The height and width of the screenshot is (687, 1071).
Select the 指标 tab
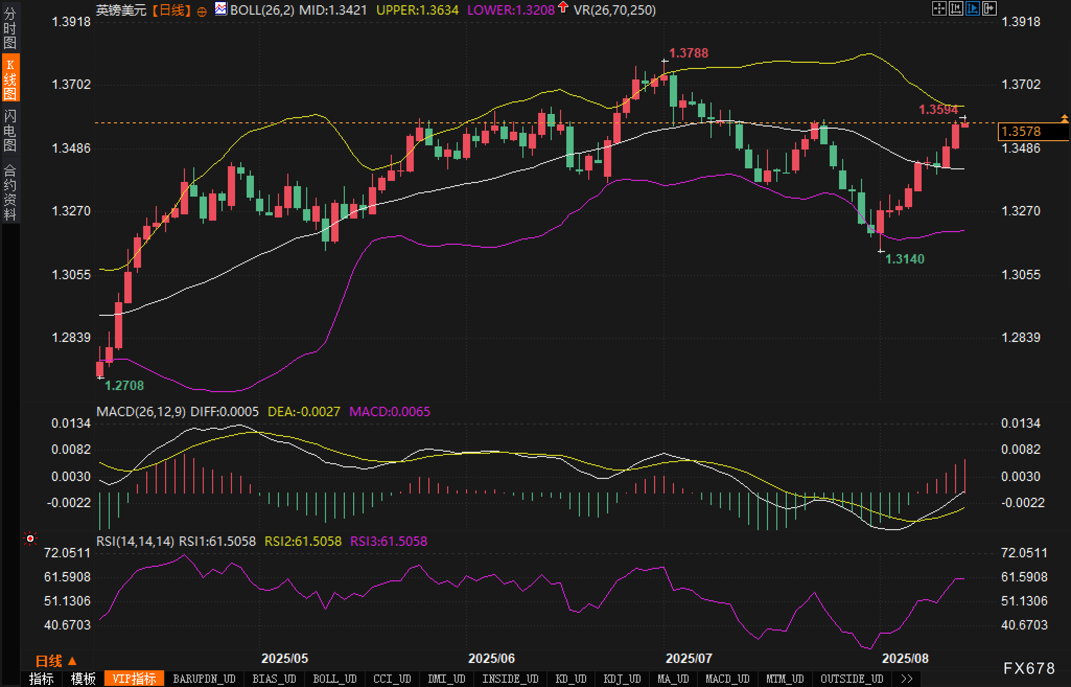41,679
